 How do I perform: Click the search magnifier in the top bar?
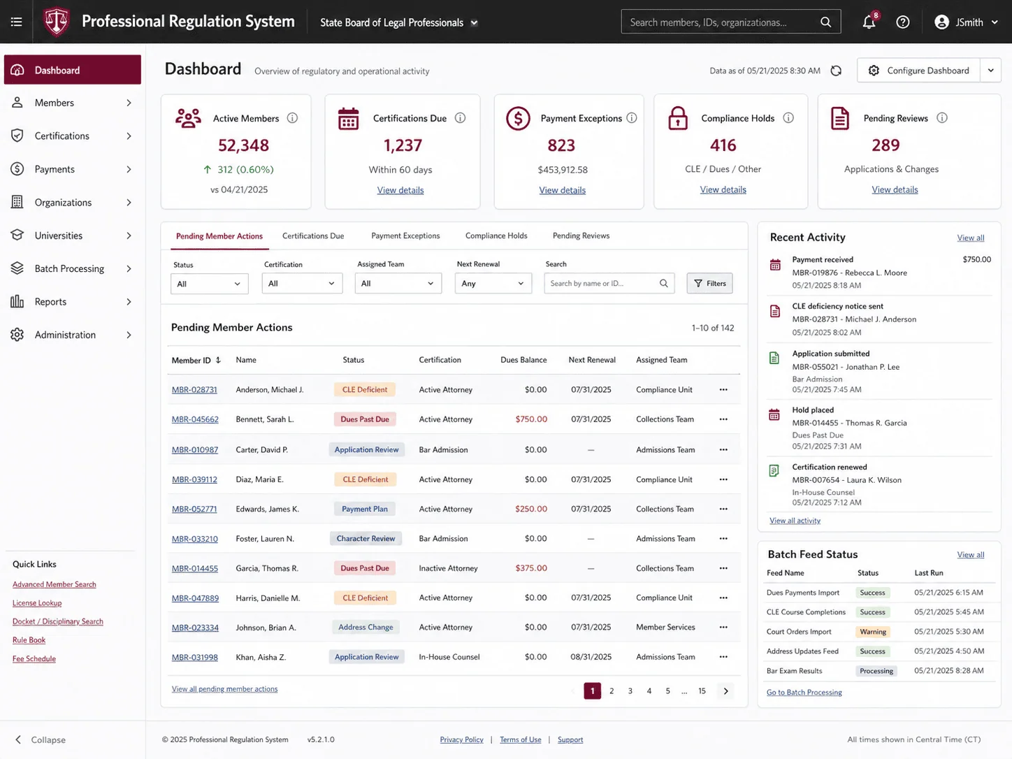tap(825, 22)
